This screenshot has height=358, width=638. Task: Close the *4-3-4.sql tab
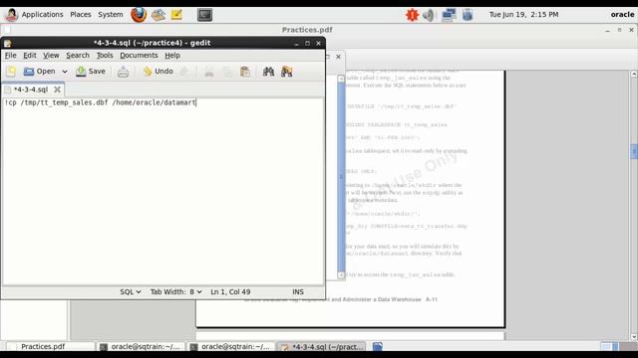pos(57,89)
